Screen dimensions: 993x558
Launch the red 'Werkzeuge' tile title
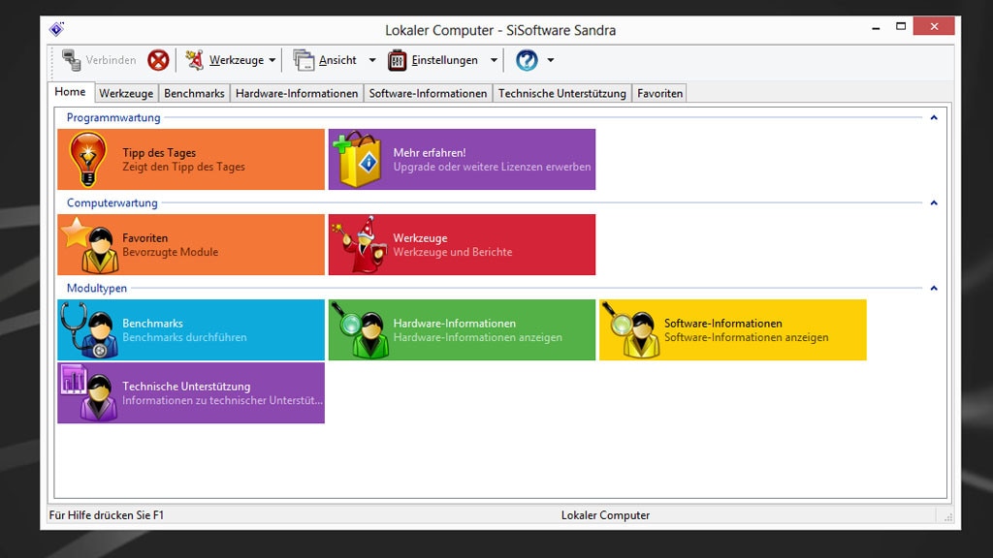420,238
